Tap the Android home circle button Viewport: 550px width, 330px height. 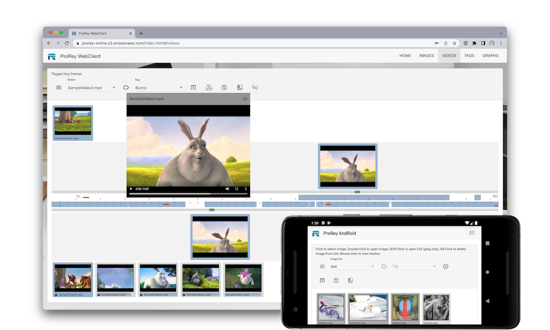487,272
